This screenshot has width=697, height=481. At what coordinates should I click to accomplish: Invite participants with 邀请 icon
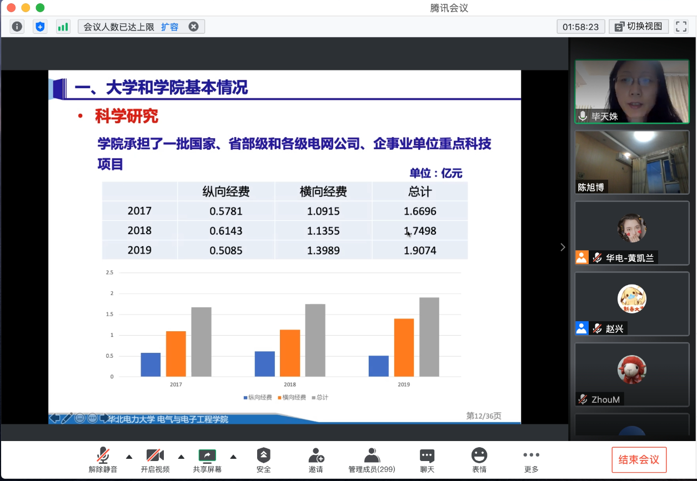tap(316, 460)
